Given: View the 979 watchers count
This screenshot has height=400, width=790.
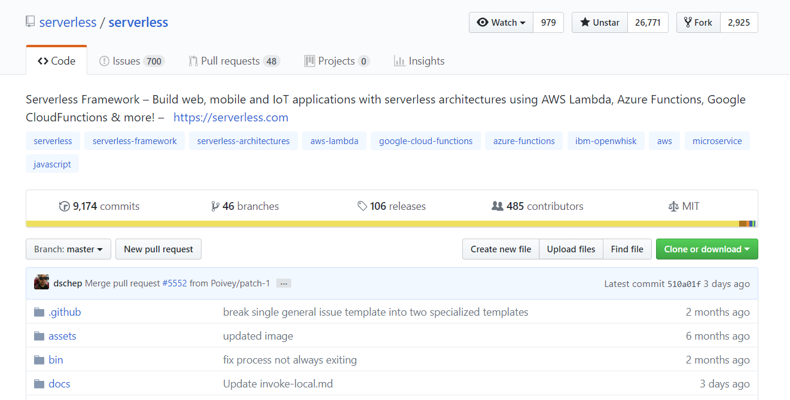Looking at the screenshot, I should [x=548, y=22].
